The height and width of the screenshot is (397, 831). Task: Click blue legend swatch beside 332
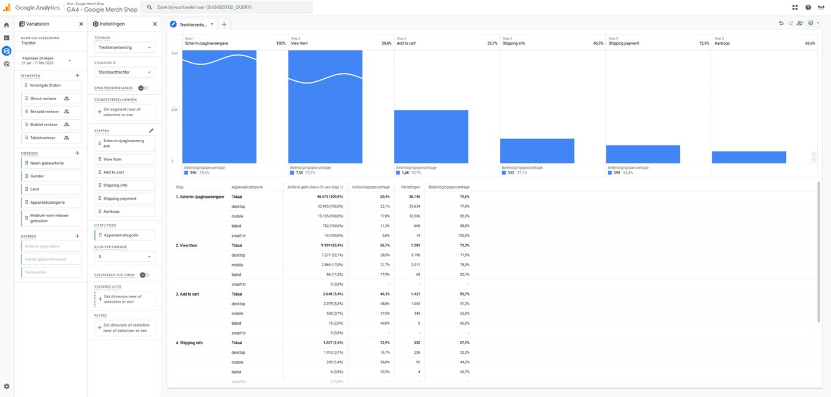click(x=504, y=173)
